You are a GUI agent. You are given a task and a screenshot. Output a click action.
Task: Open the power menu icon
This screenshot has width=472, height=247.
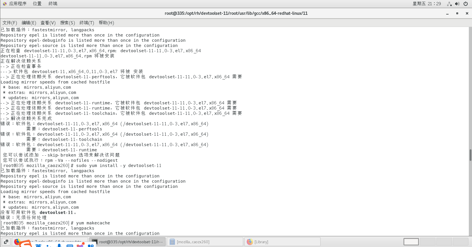466,4
